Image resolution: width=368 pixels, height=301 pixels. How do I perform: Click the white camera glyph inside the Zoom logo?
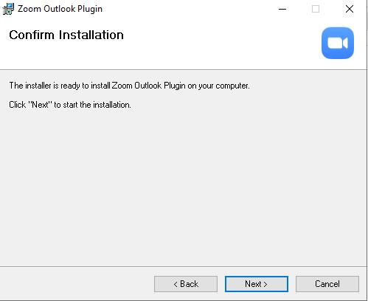click(x=338, y=44)
